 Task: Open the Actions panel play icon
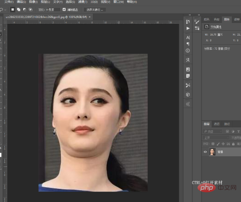[188, 29]
